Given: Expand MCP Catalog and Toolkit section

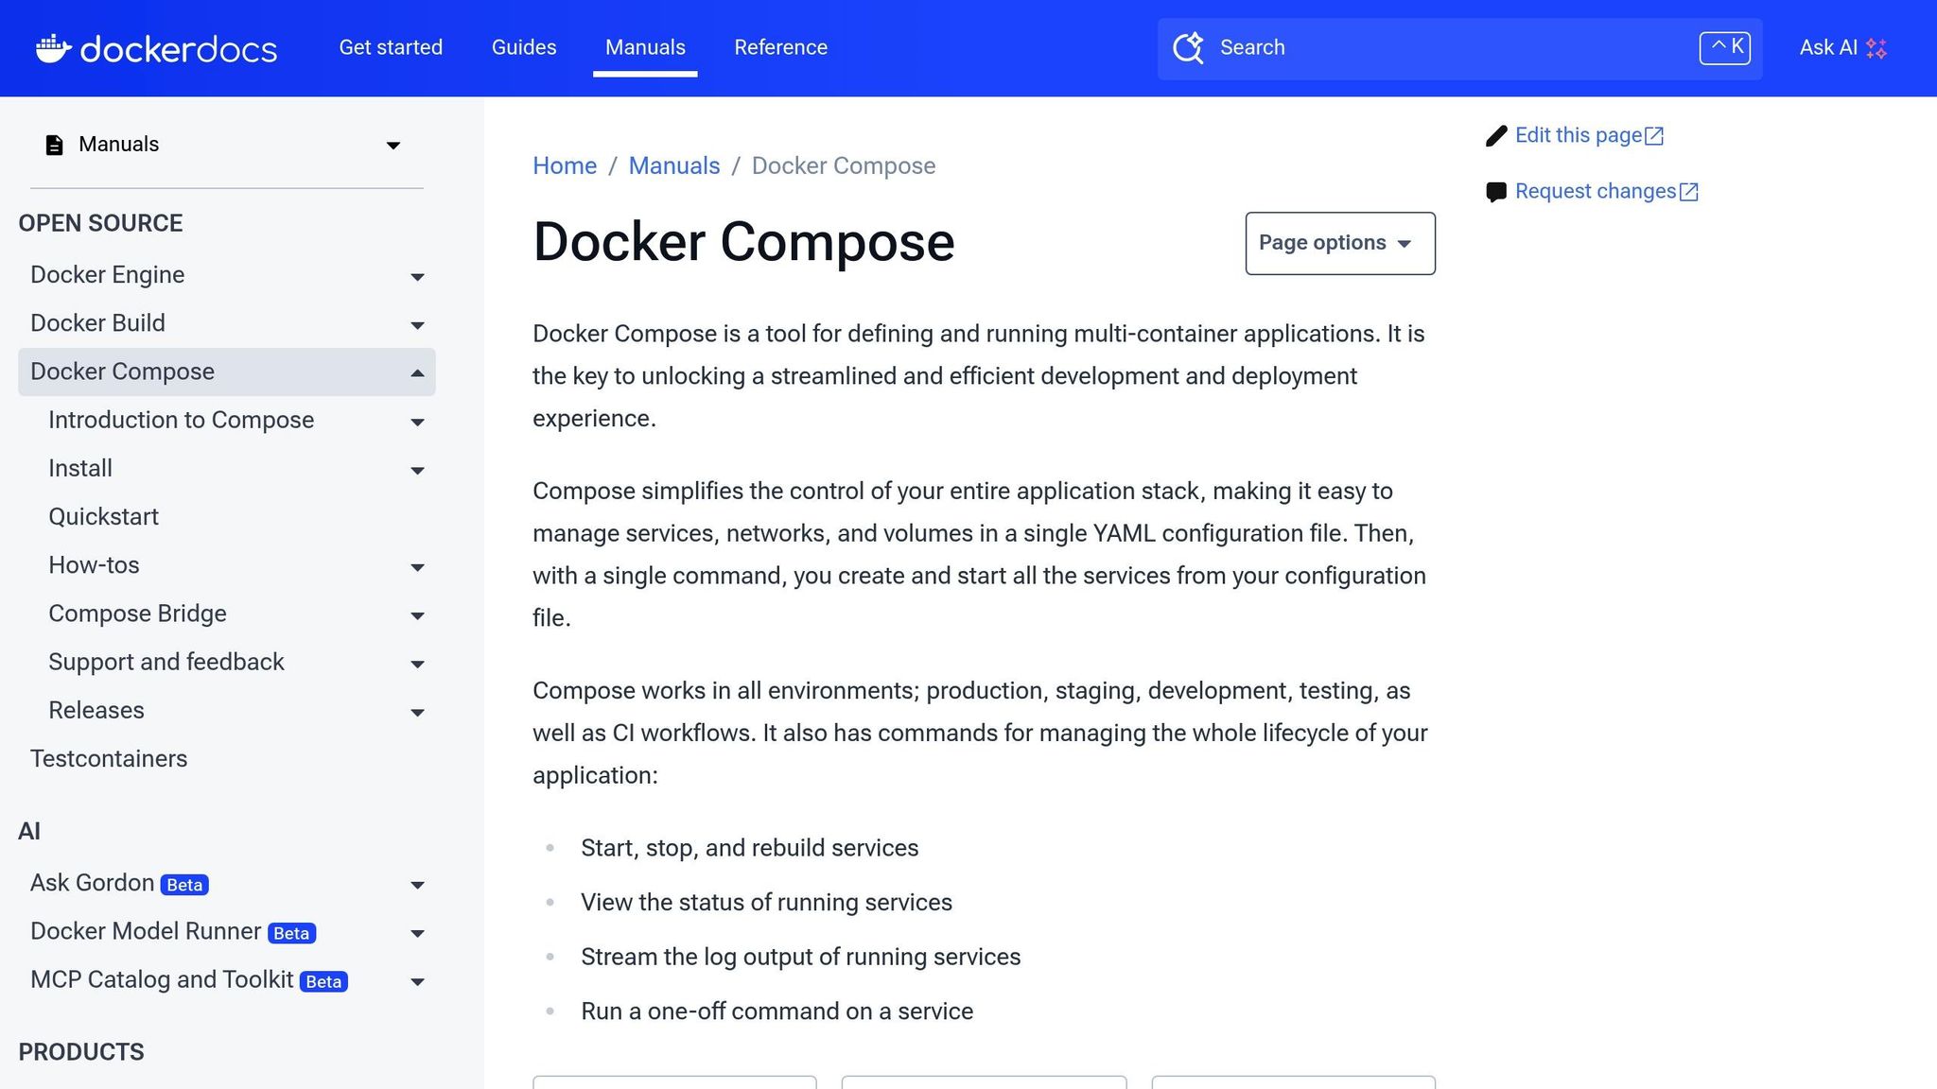Looking at the screenshot, I should 417,981.
